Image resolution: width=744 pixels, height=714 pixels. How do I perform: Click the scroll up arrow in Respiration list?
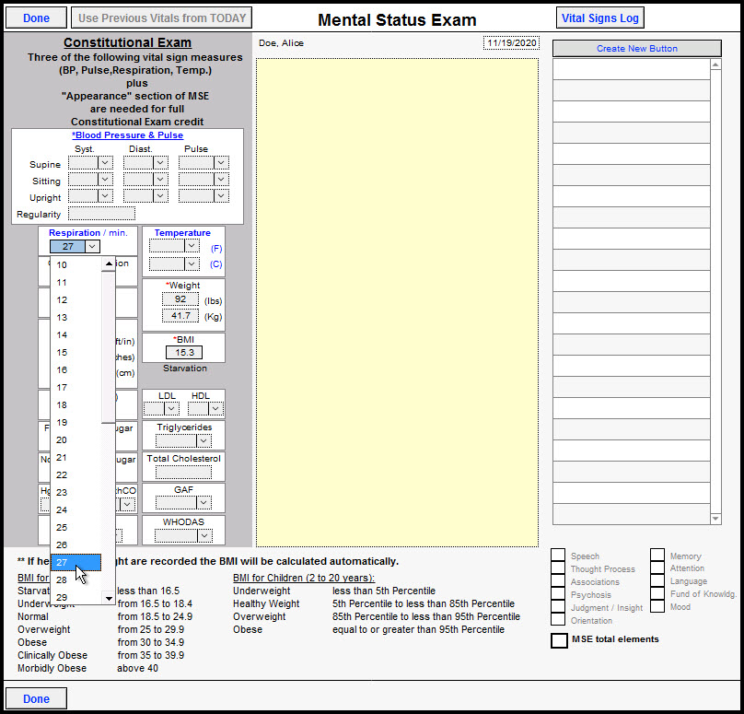[109, 263]
